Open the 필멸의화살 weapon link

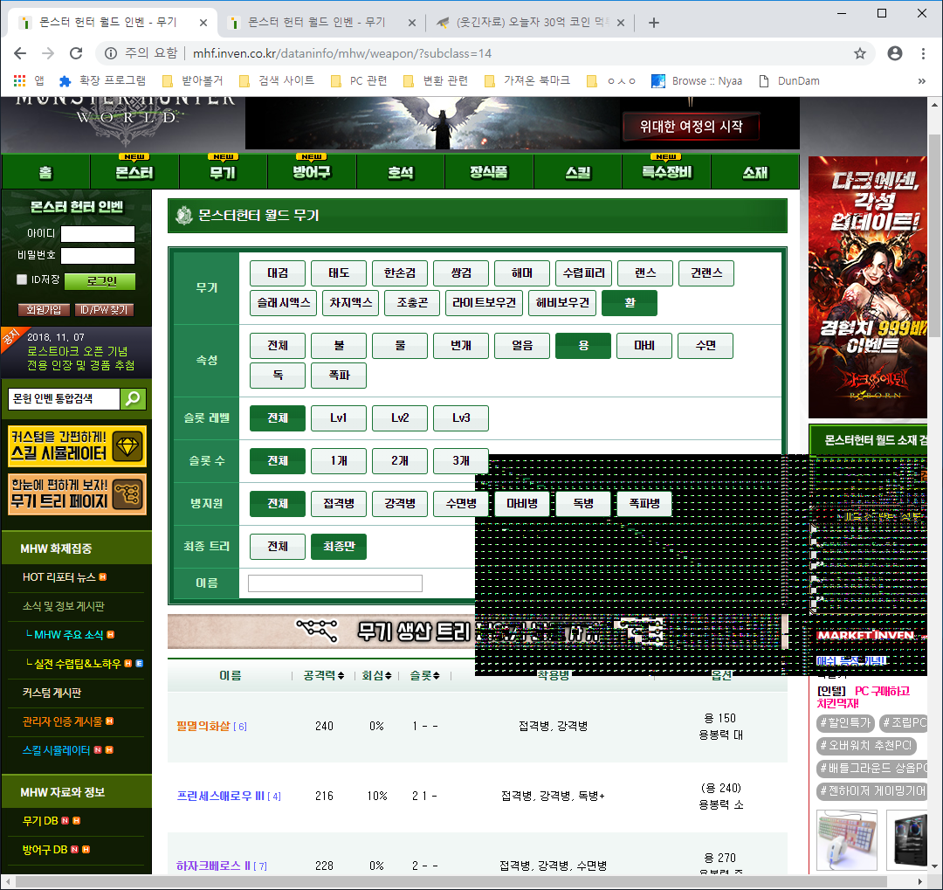point(203,726)
